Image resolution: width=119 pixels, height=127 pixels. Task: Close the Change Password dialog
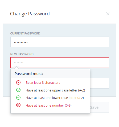108,14
